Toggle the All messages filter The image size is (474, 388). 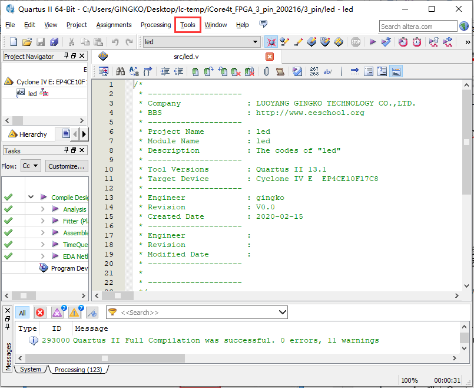click(x=22, y=313)
